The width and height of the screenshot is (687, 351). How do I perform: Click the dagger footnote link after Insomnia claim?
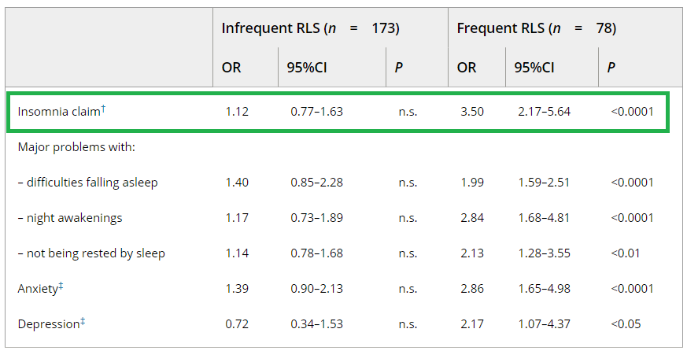(103, 108)
